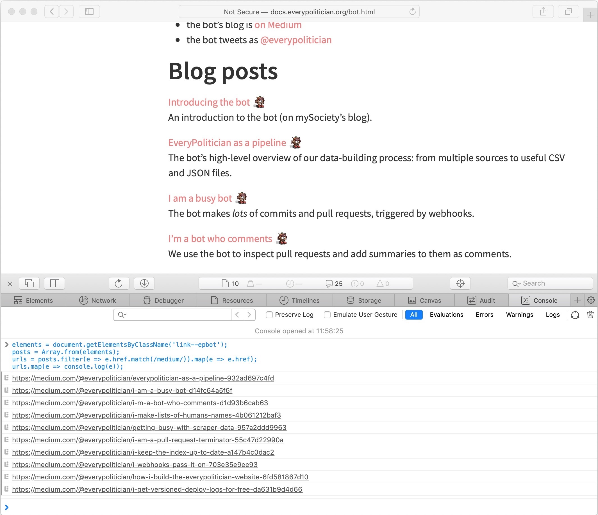The width and height of the screenshot is (598, 515).
Task: Enable Emulate User Gesture checkbox
Action: (x=327, y=315)
